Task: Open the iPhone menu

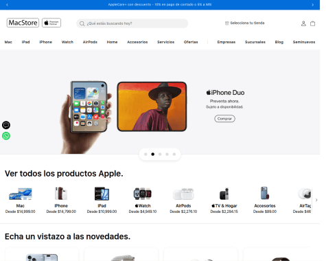Action: click(45, 42)
